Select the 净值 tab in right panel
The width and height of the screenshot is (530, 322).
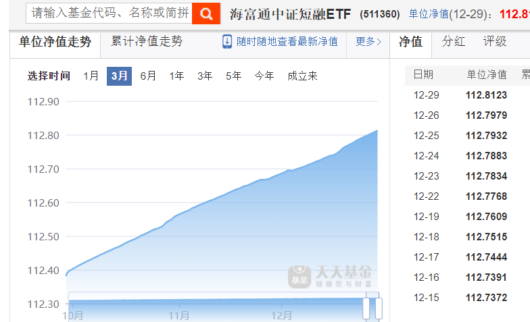tap(411, 41)
